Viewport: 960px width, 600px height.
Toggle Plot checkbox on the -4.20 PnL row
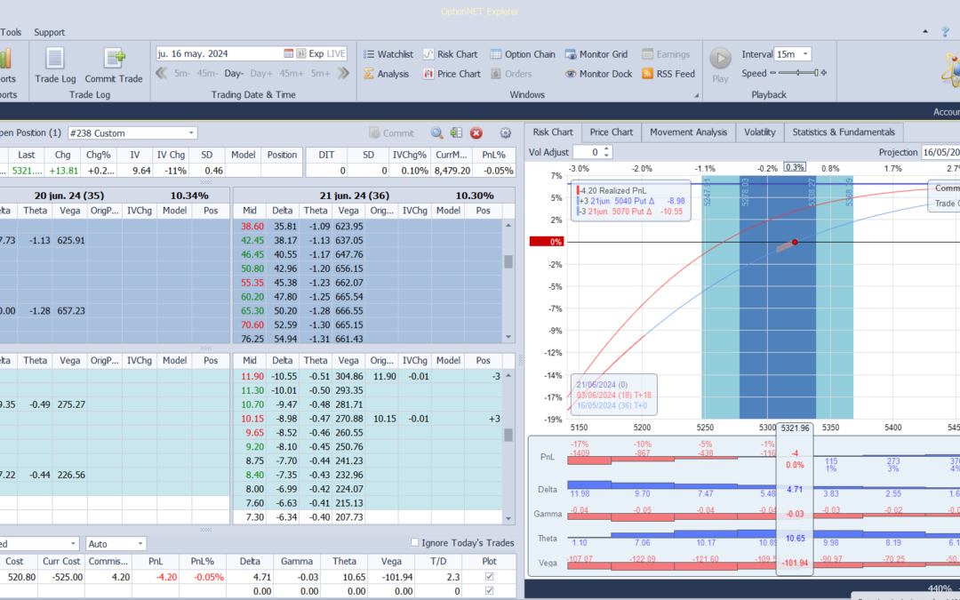click(489, 576)
